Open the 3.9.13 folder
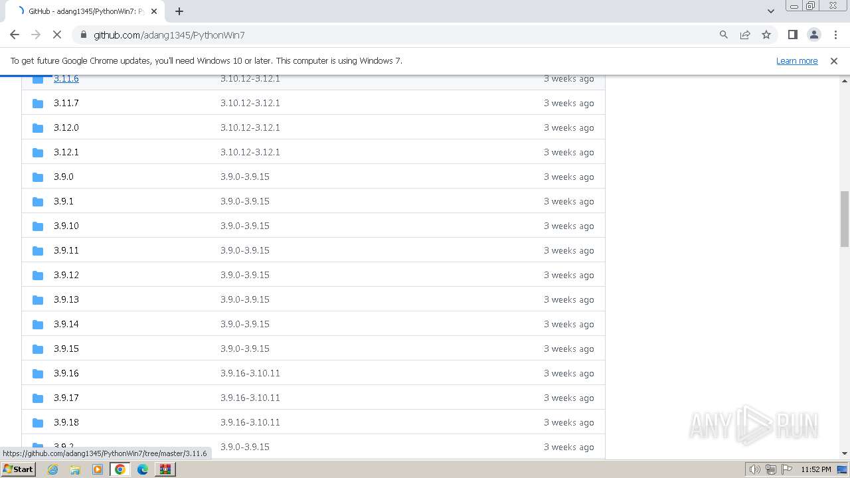 coord(66,299)
